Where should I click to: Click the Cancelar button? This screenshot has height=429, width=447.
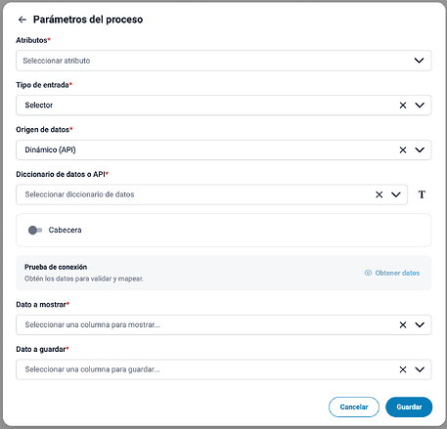(354, 407)
